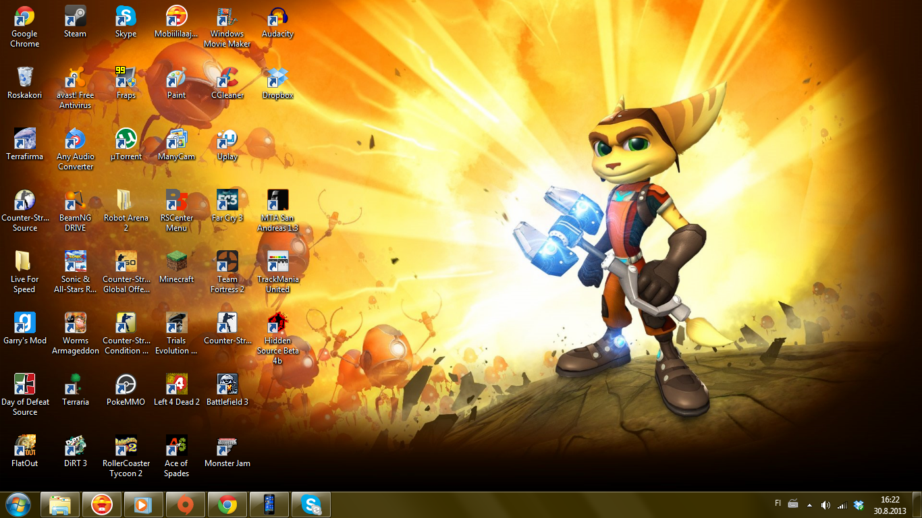Select the Robot Arena 2 folder

pos(126,211)
